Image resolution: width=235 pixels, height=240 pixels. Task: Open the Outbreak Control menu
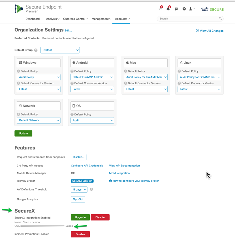[x=76, y=19]
